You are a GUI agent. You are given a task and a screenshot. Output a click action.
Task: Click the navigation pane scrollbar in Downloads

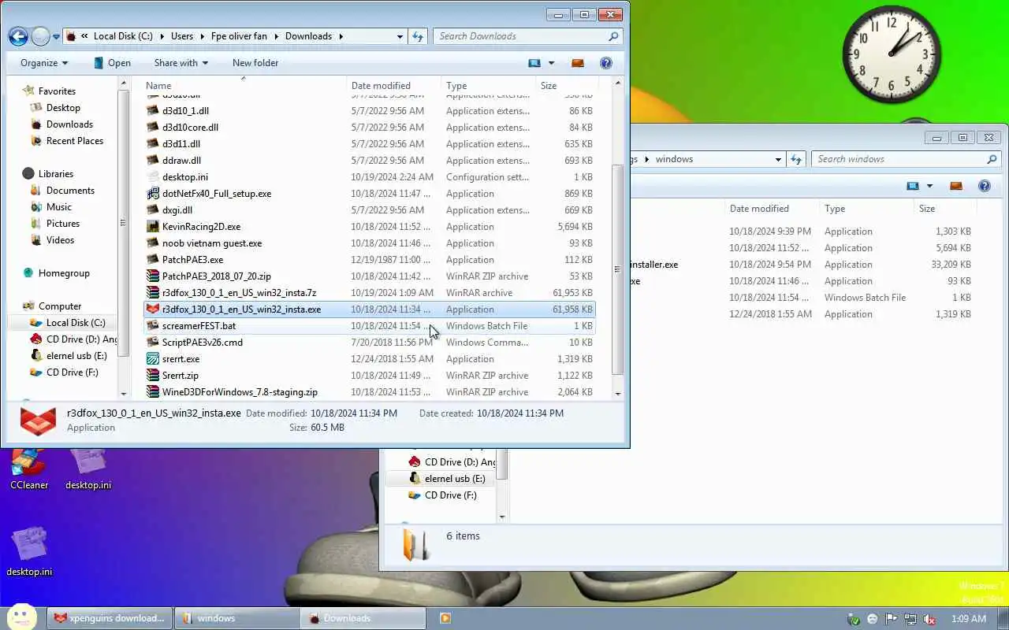click(x=122, y=224)
